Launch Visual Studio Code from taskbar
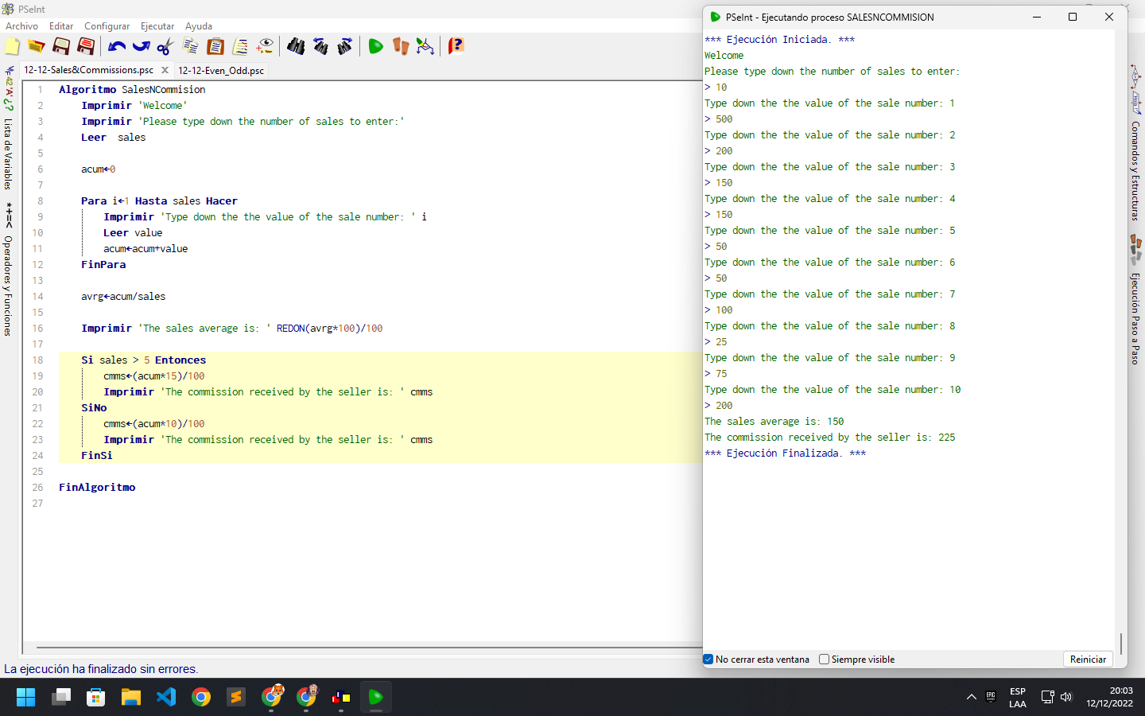Screen dimensions: 1145x716 tap(166, 698)
